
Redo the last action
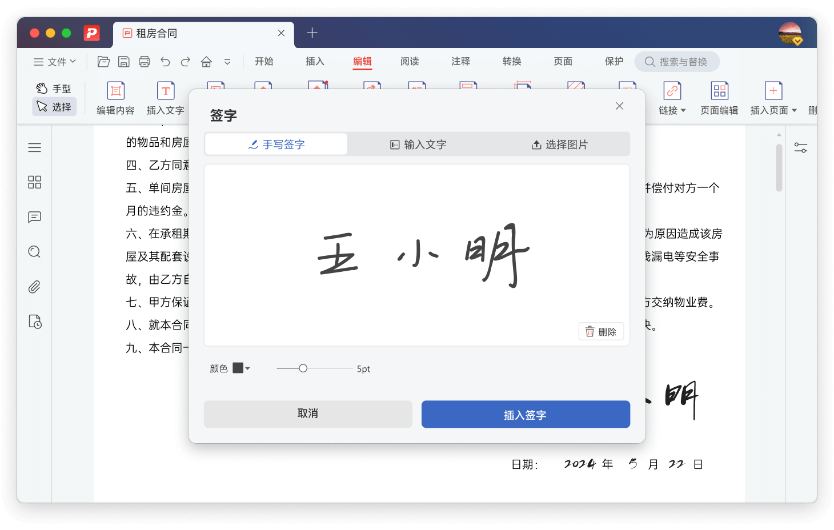click(186, 62)
